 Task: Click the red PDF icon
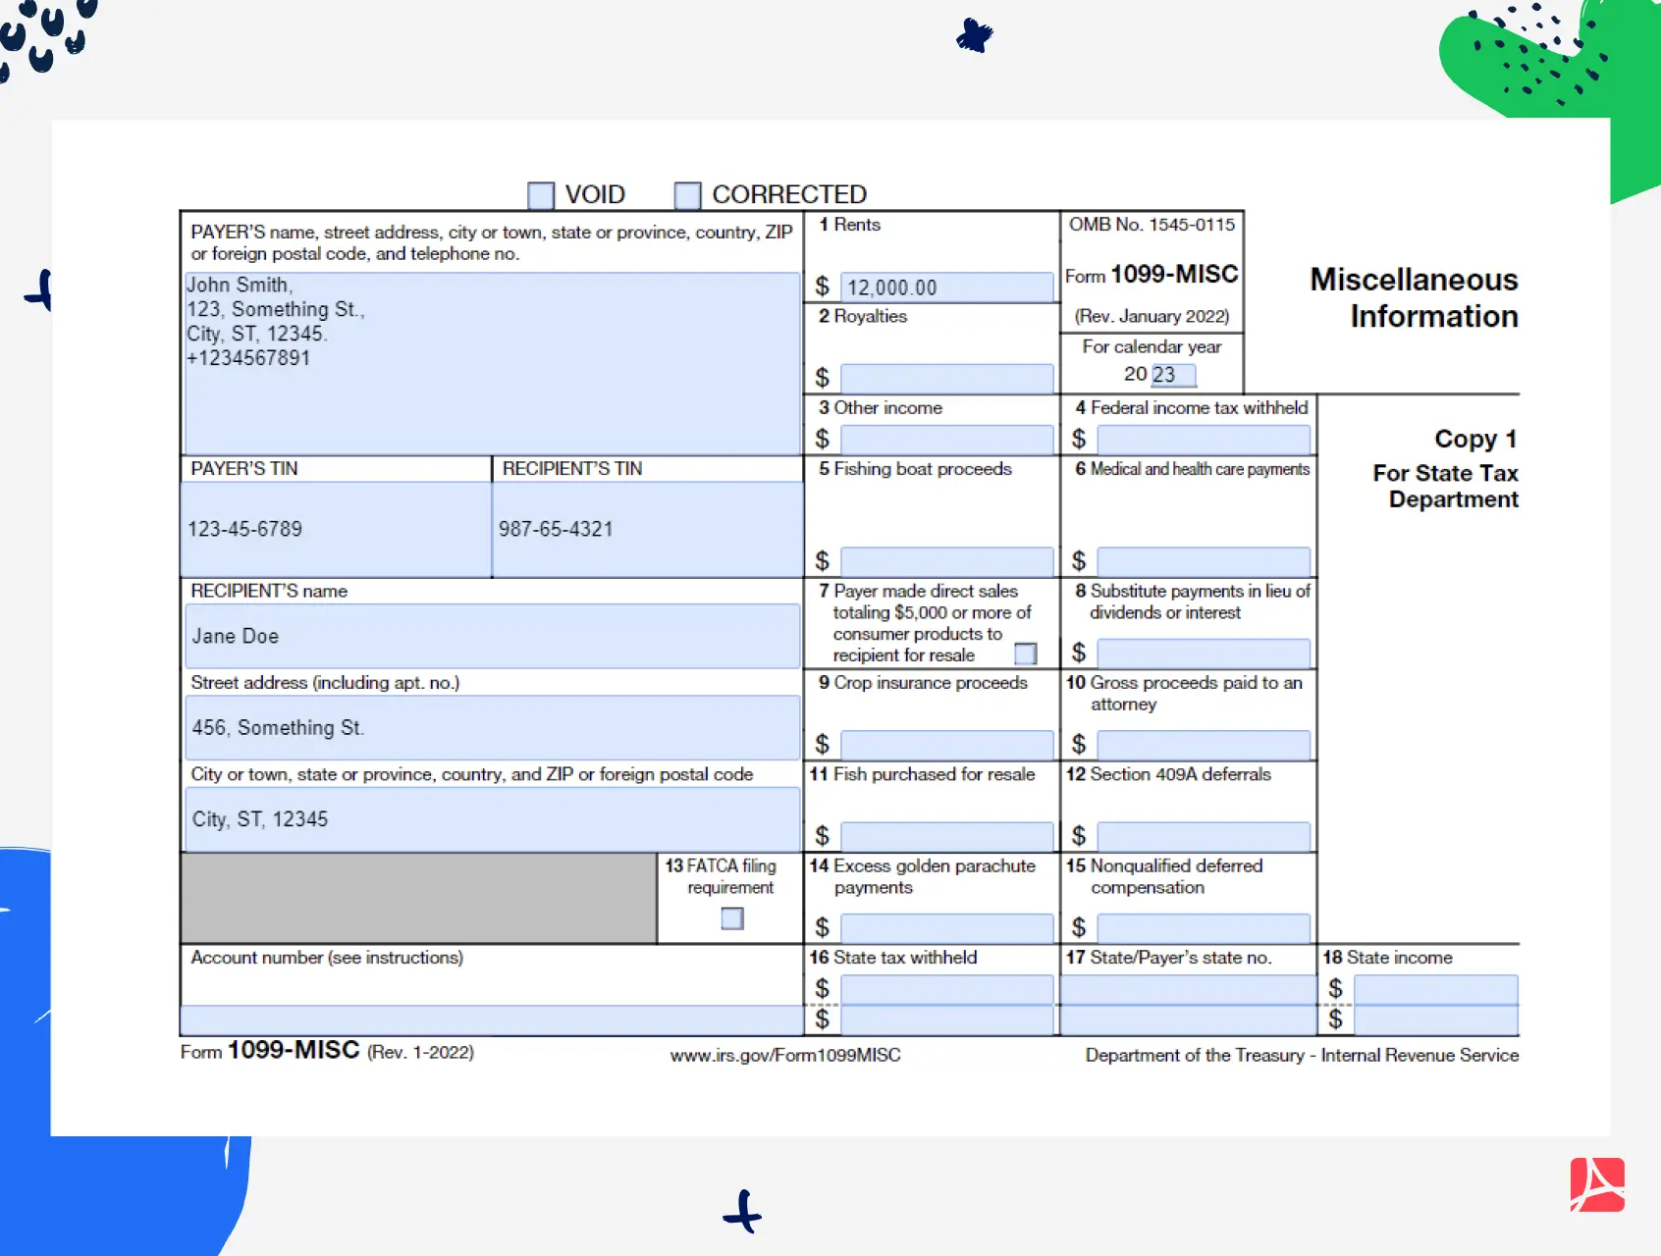1596,1184
